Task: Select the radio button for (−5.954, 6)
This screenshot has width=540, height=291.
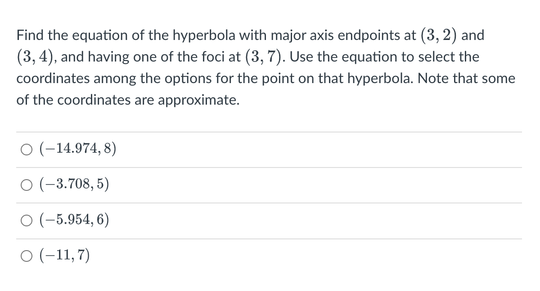Action: click(x=26, y=220)
